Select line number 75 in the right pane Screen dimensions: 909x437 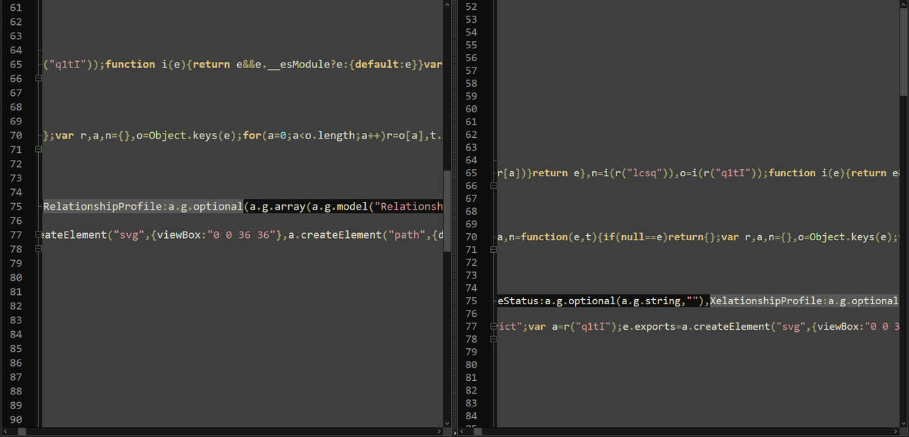(x=471, y=301)
